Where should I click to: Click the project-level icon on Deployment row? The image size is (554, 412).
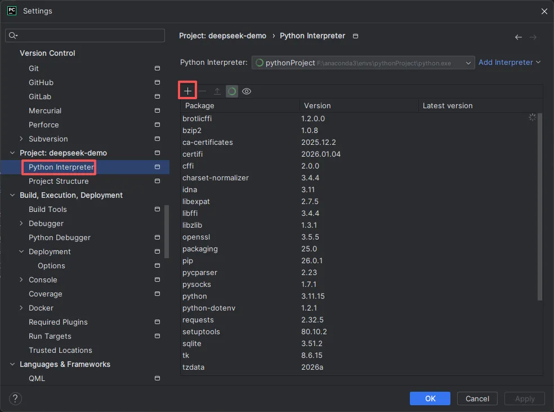[157, 251]
